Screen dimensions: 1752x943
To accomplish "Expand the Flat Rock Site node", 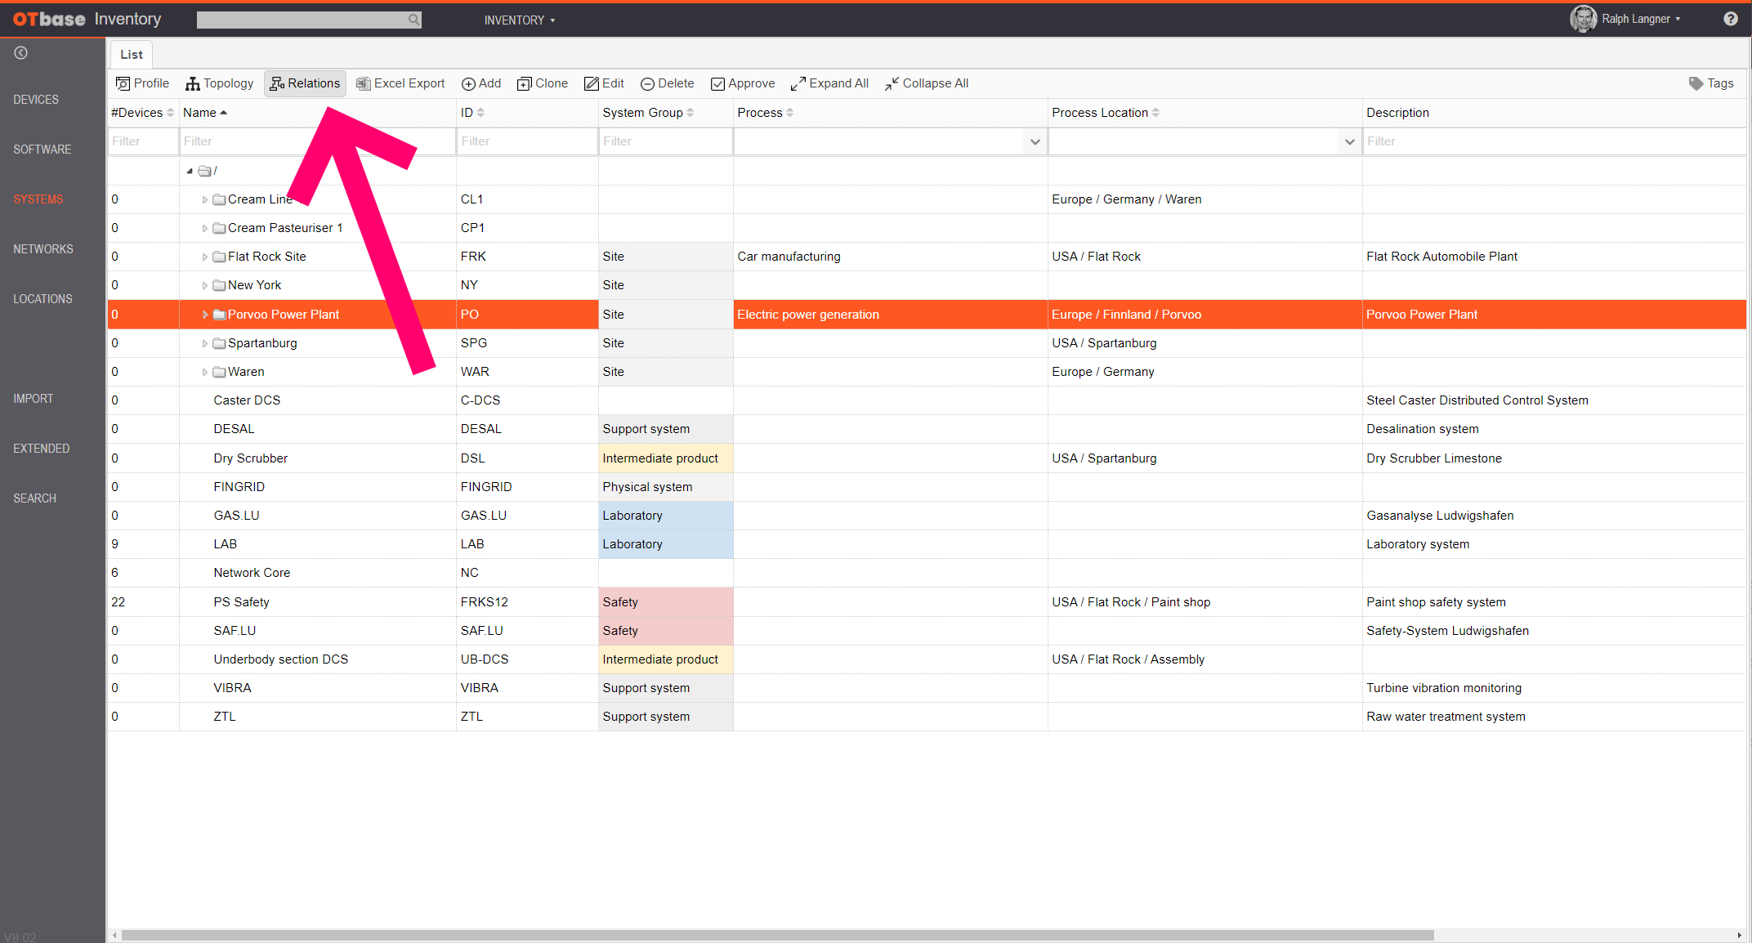I will click(x=204, y=257).
